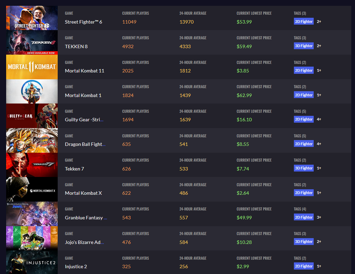This screenshot has width=355, height=274.
Task: Select the $62.99 price value
Action: click(x=244, y=95)
